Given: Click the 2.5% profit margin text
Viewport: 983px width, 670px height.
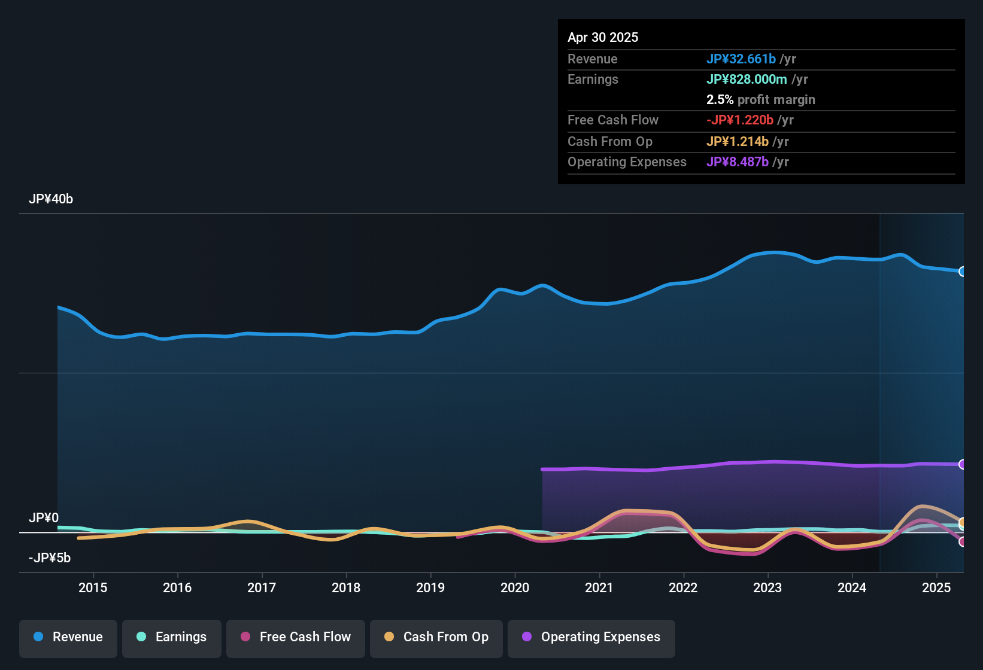Looking at the screenshot, I should click(x=761, y=100).
